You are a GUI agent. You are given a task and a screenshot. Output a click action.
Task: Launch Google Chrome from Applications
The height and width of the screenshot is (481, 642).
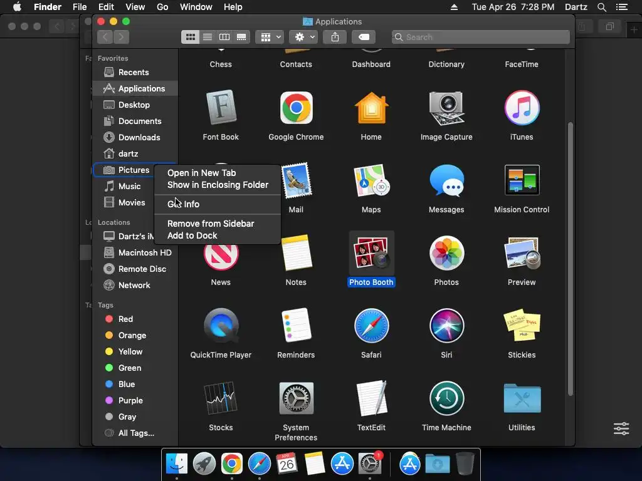tap(296, 108)
